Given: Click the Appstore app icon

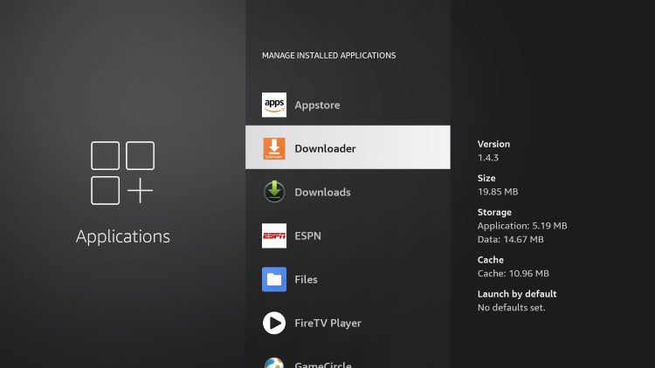Looking at the screenshot, I should pyautogui.click(x=274, y=105).
